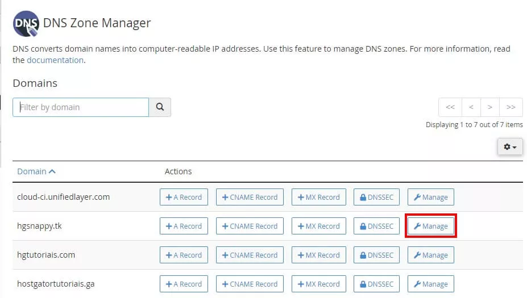The width and height of the screenshot is (527, 298).
Task: Open DNSSEC for hostgatortutoriais.ga
Action: point(376,284)
